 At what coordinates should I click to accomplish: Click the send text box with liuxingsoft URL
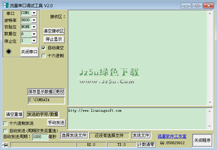click(x=137, y=119)
